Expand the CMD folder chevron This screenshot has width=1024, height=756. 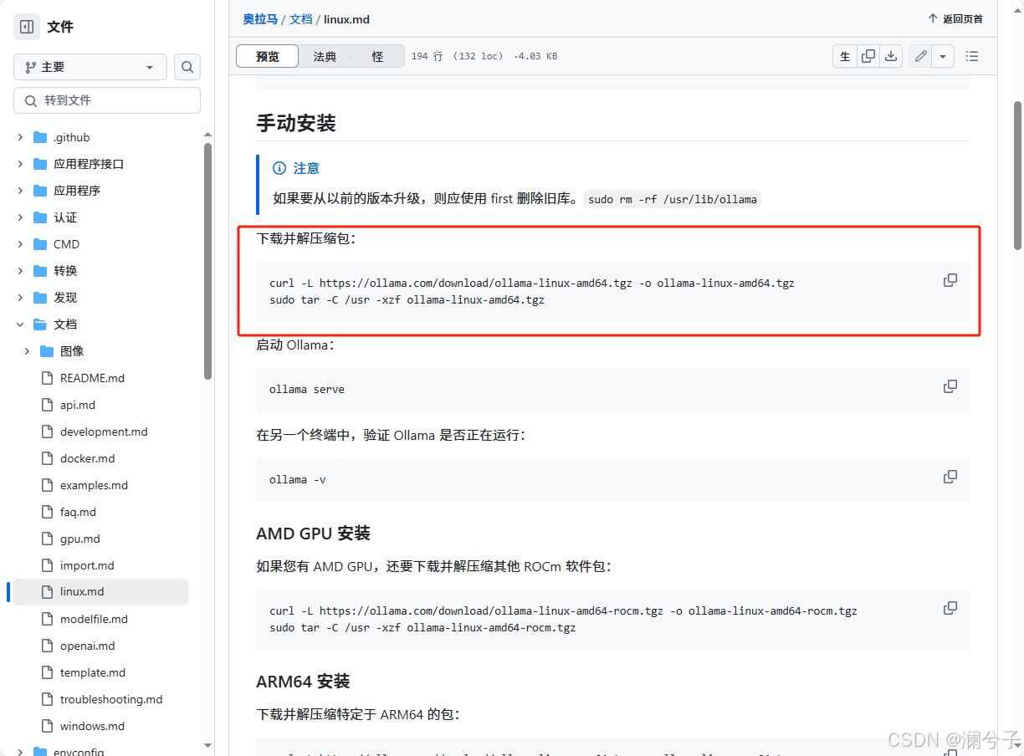[x=20, y=244]
